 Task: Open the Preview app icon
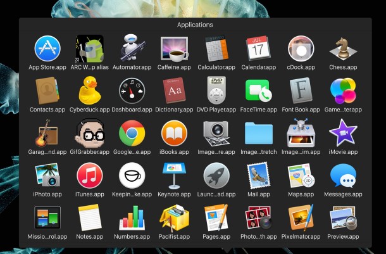[343, 217]
